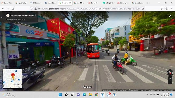Screen dimensions: 175x98
Task: Open Windows taskbar search
Action: point(66,95)
